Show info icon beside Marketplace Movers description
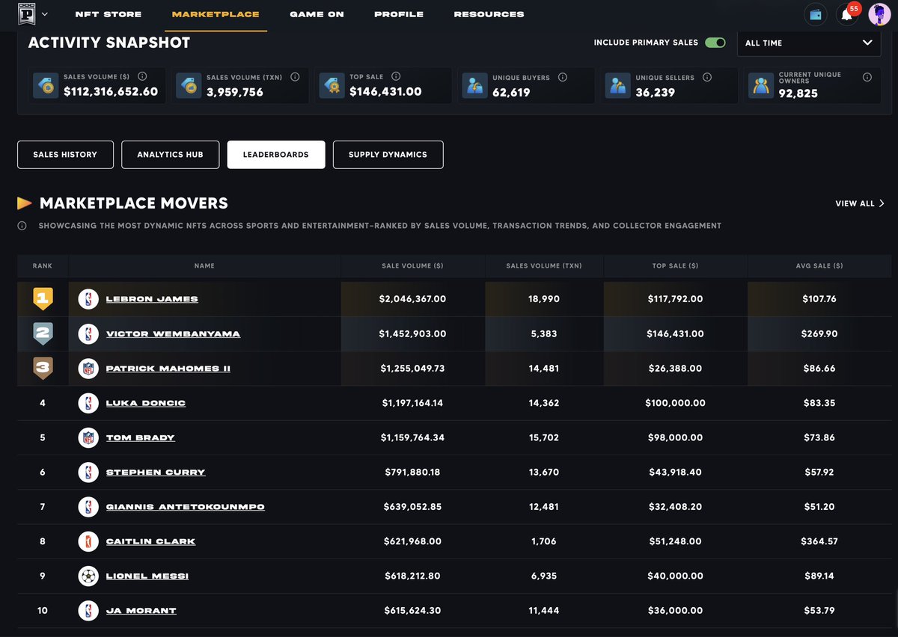This screenshot has height=637, width=898. (22, 226)
